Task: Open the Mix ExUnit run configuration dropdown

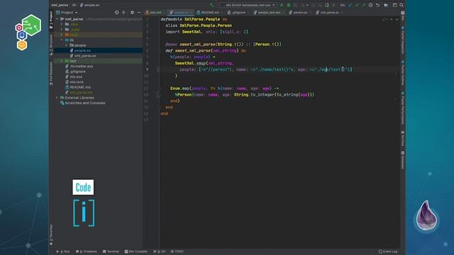Action: point(248,5)
